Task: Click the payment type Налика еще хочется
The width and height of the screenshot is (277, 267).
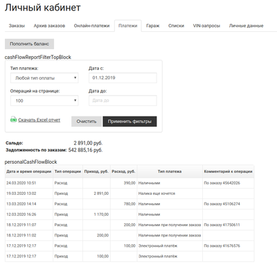Action: pos(157,193)
